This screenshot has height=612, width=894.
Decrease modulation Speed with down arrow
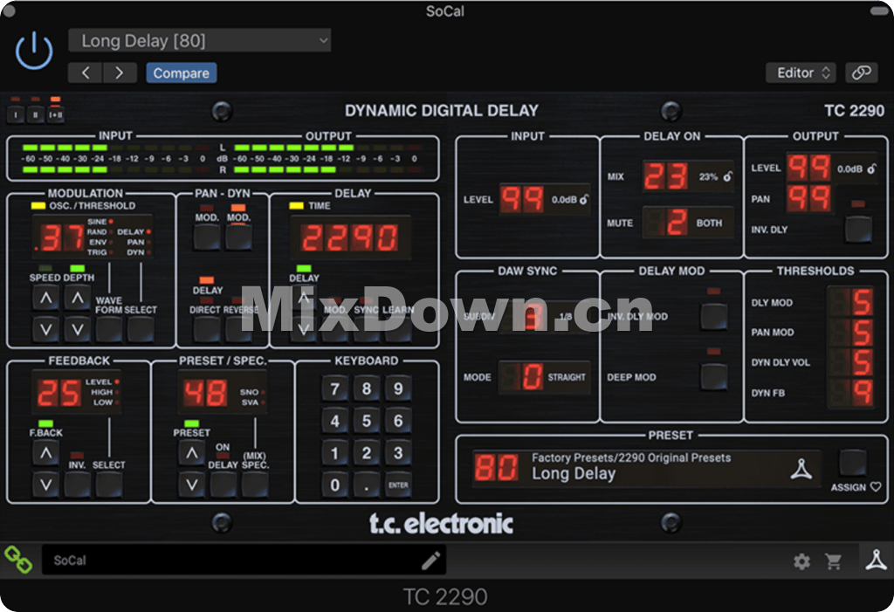45,329
